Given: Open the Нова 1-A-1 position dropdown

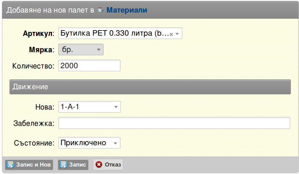Looking at the screenshot, I should coord(90,107).
